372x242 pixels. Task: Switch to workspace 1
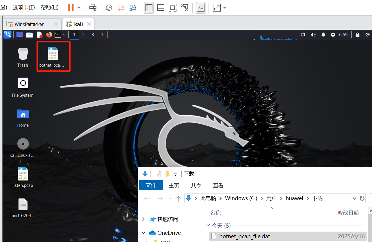tap(74, 35)
